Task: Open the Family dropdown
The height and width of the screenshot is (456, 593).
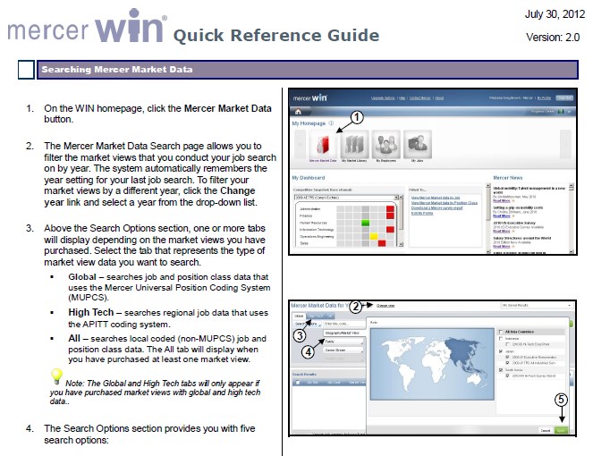Action: 343,342
